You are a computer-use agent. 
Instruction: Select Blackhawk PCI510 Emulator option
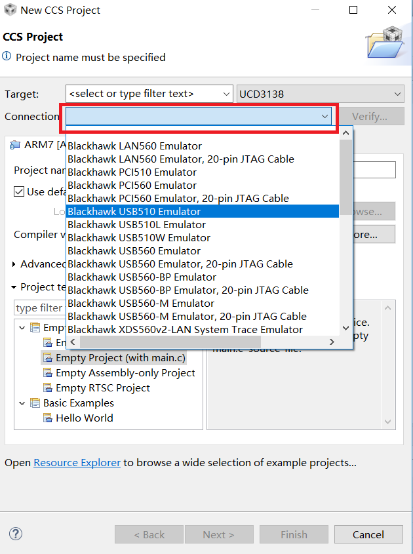click(203, 172)
